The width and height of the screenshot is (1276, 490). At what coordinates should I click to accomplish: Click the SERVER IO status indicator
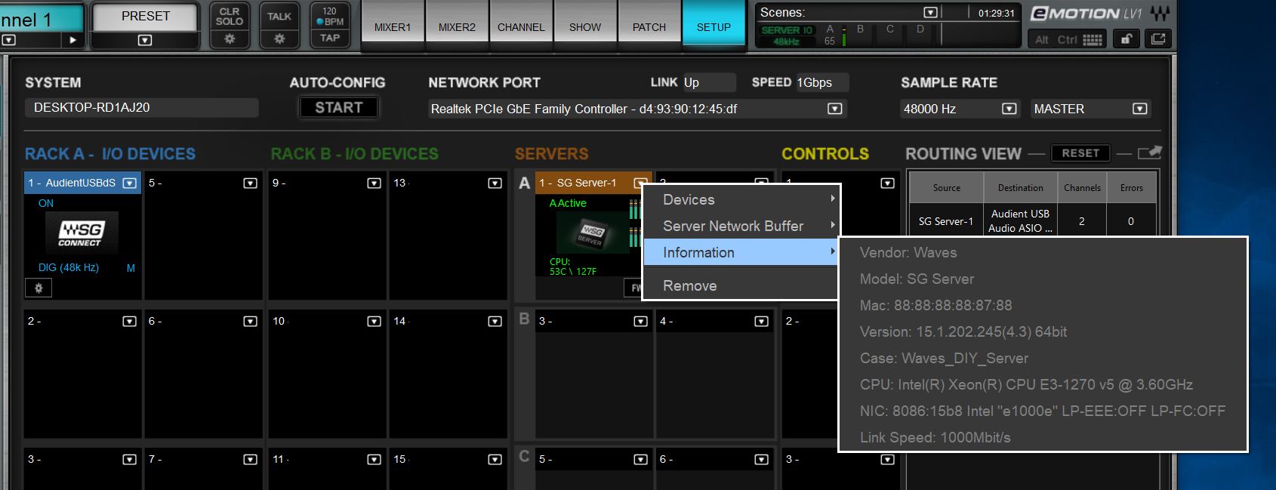coord(787,30)
